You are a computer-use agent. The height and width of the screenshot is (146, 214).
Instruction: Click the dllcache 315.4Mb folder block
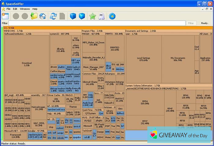coord(61,50)
